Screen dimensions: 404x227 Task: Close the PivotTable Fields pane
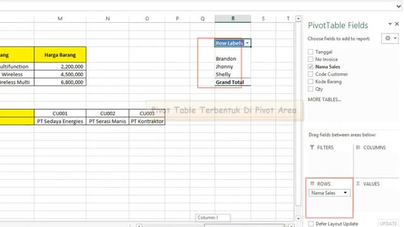click(397, 24)
